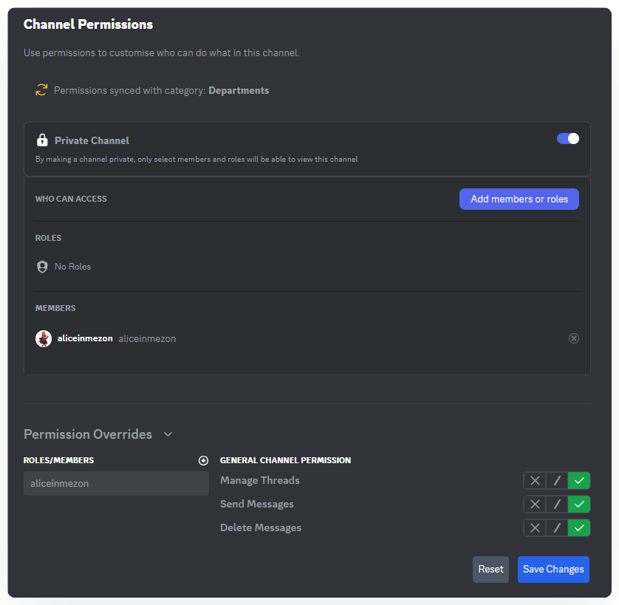Image resolution: width=619 pixels, height=605 pixels.
Task: Deny Manage Threads with X icon
Action: 535,481
